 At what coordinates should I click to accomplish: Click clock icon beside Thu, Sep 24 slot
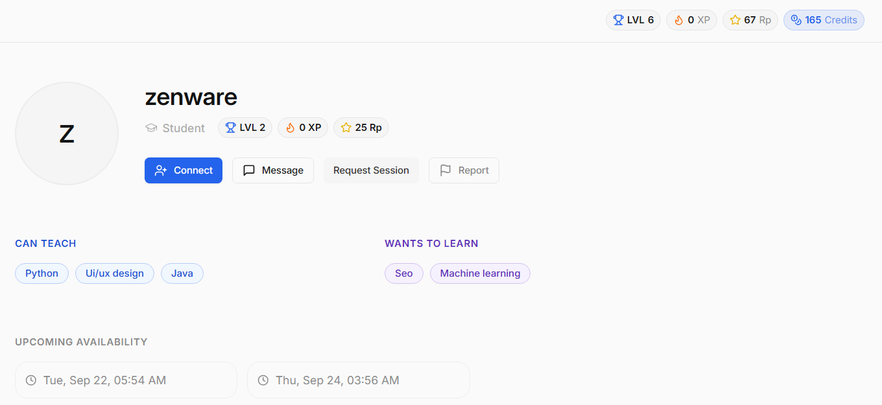tap(263, 380)
